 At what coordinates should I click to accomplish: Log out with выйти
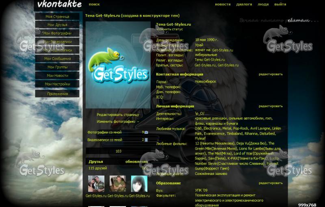(x=280, y=4)
